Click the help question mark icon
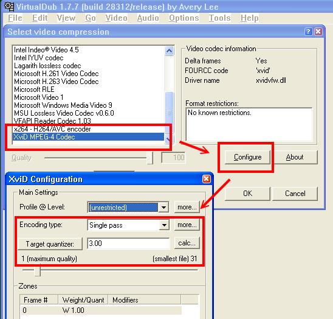The width and height of the screenshot is (333, 319). pyautogui.click(x=308, y=32)
